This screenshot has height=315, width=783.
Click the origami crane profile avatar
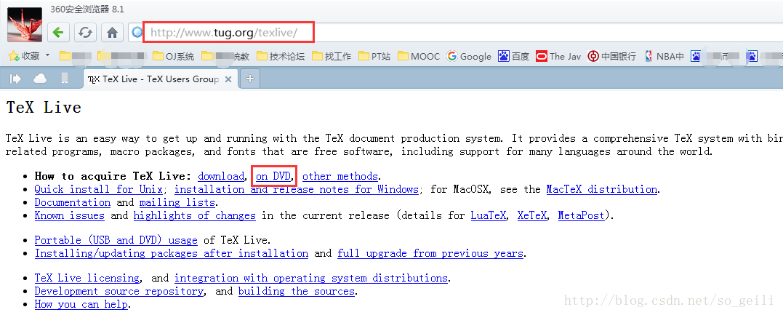[x=25, y=23]
